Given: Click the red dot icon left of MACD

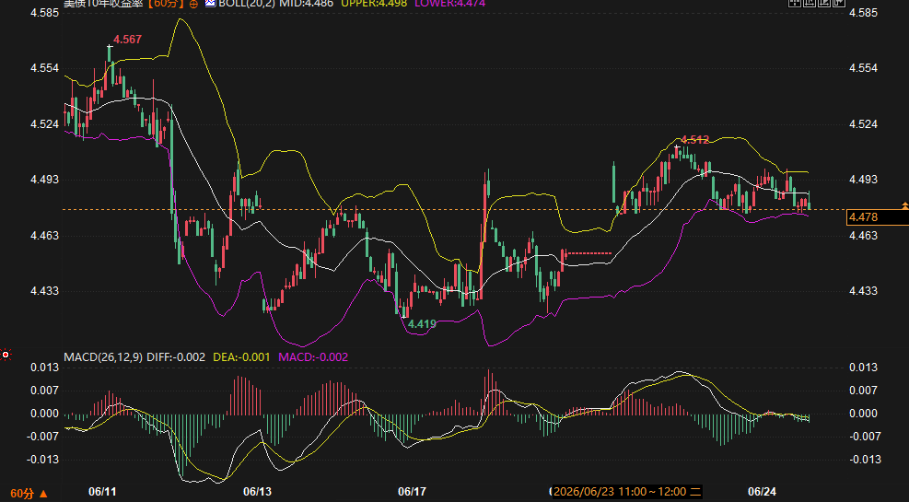Looking at the screenshot, I should tap(6, 355).
